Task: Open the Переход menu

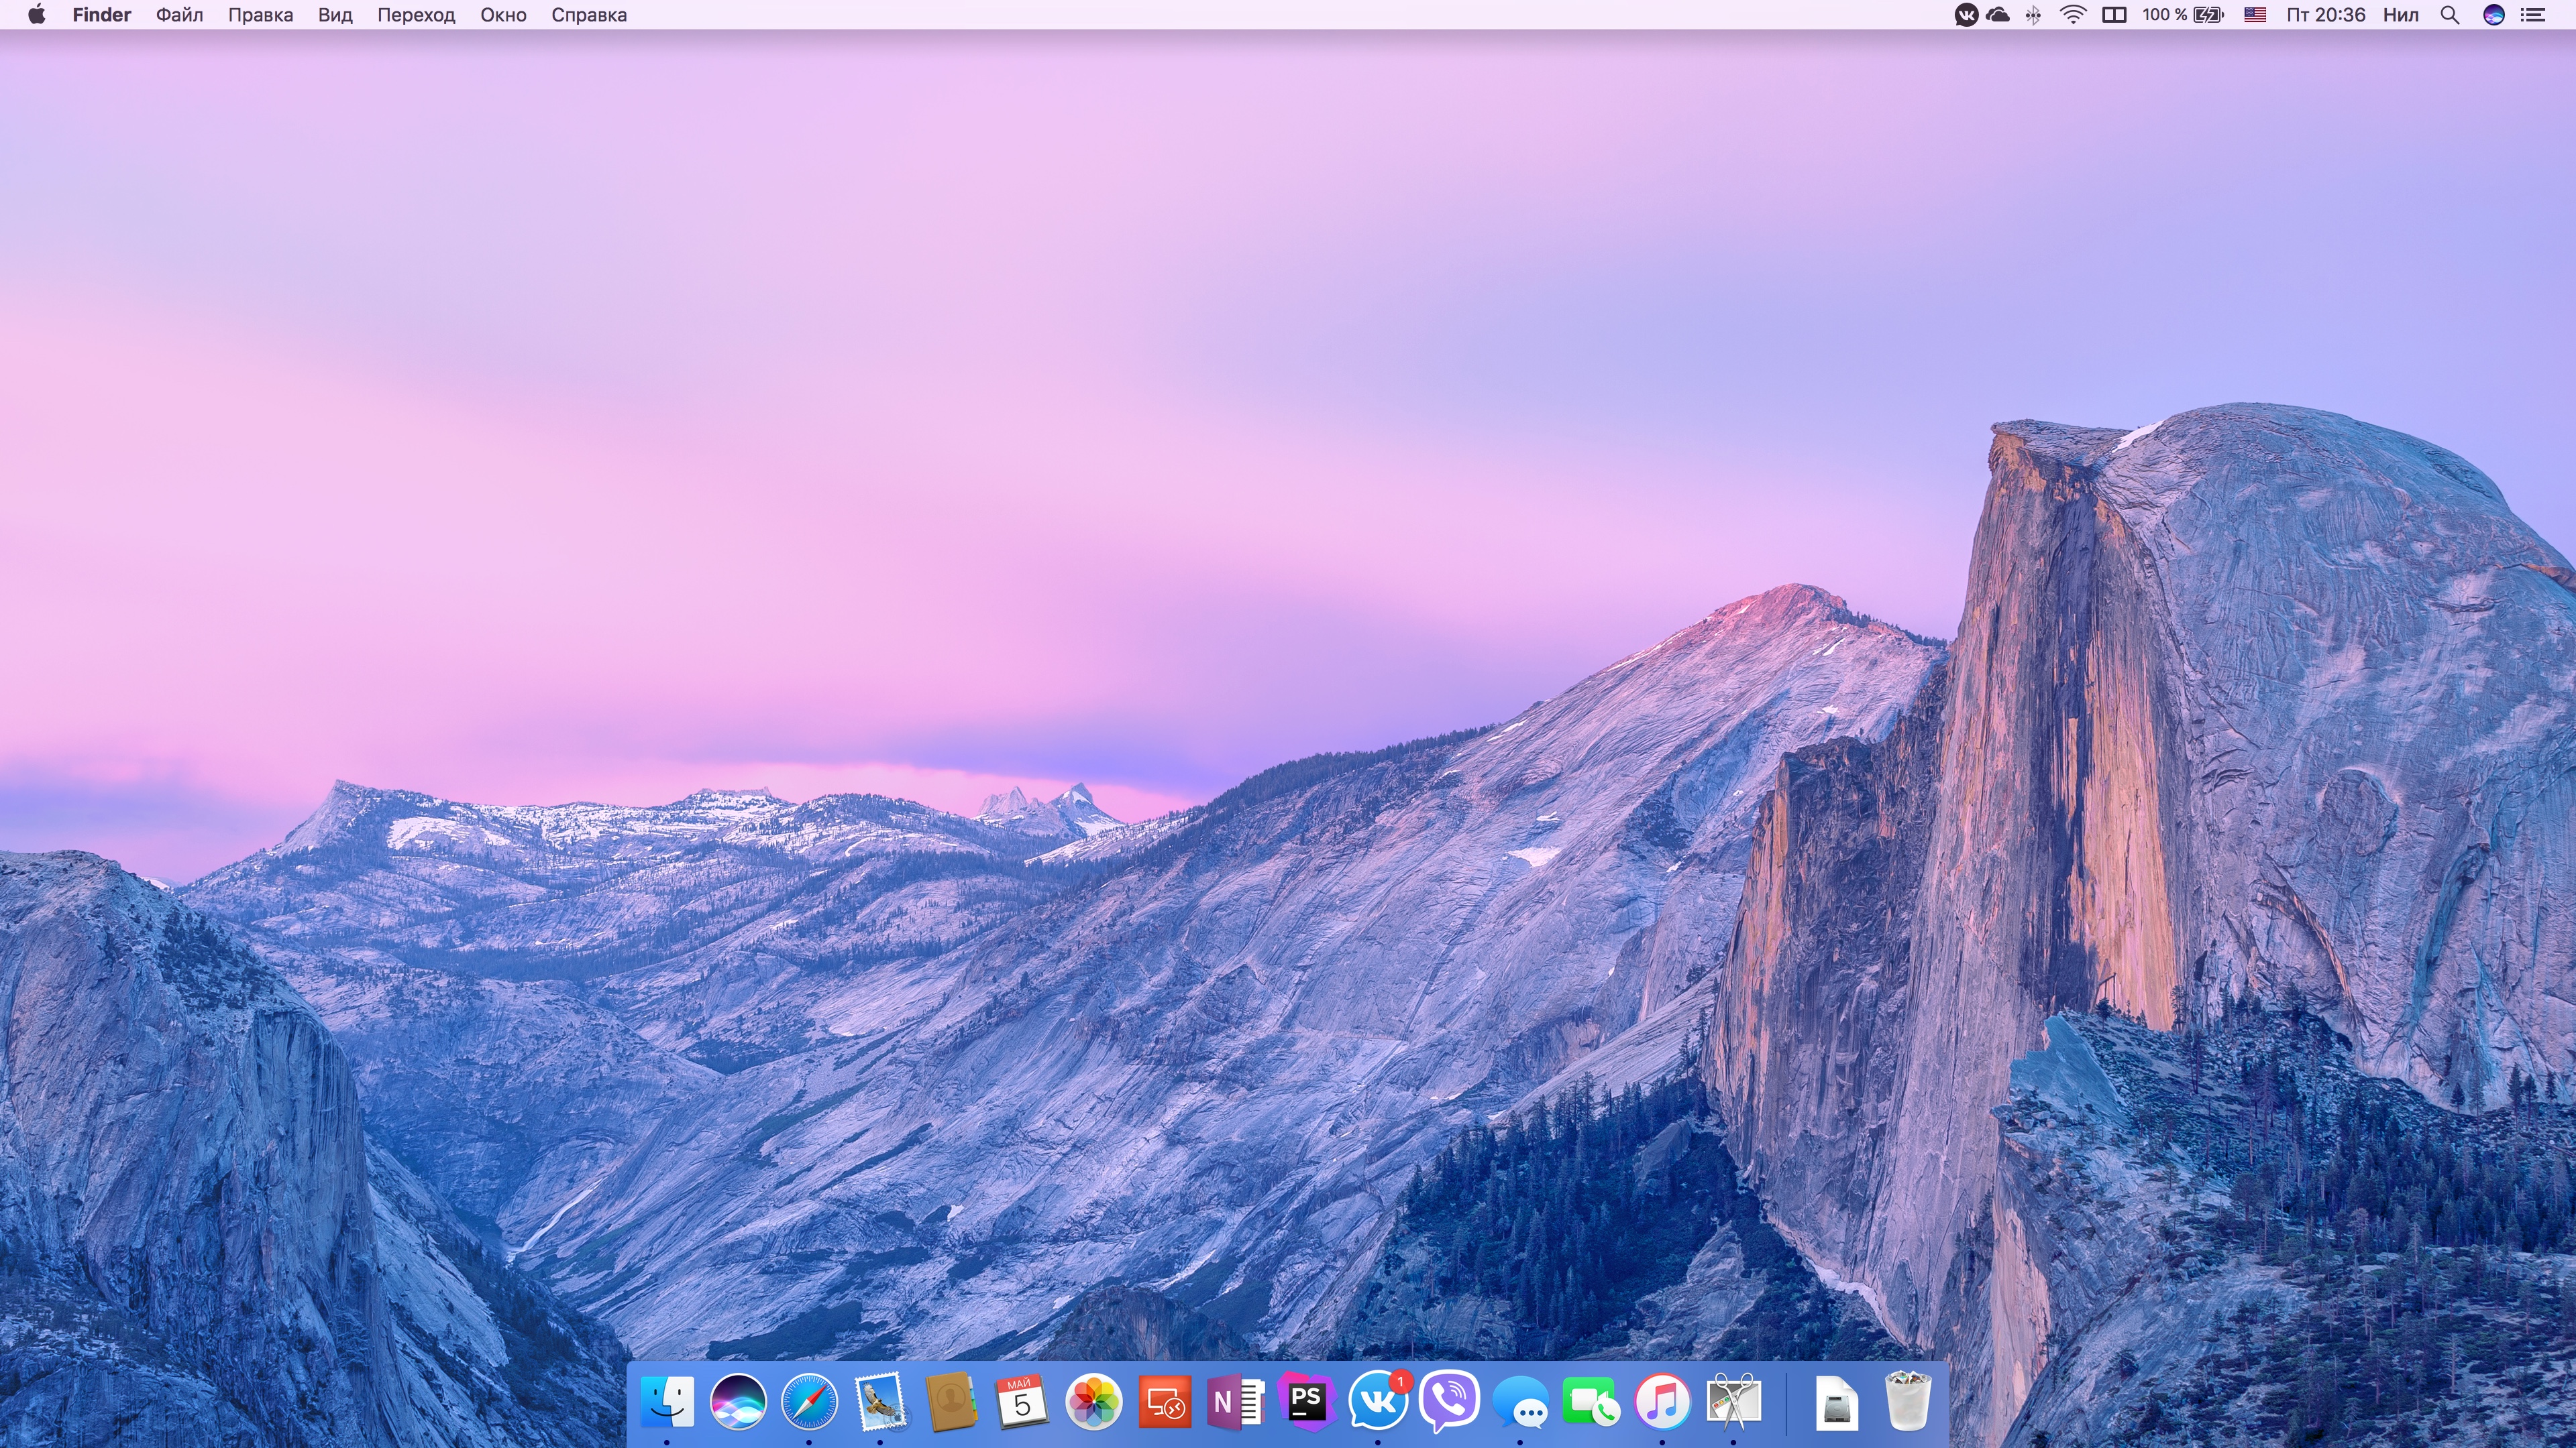Action: [416, 15]
